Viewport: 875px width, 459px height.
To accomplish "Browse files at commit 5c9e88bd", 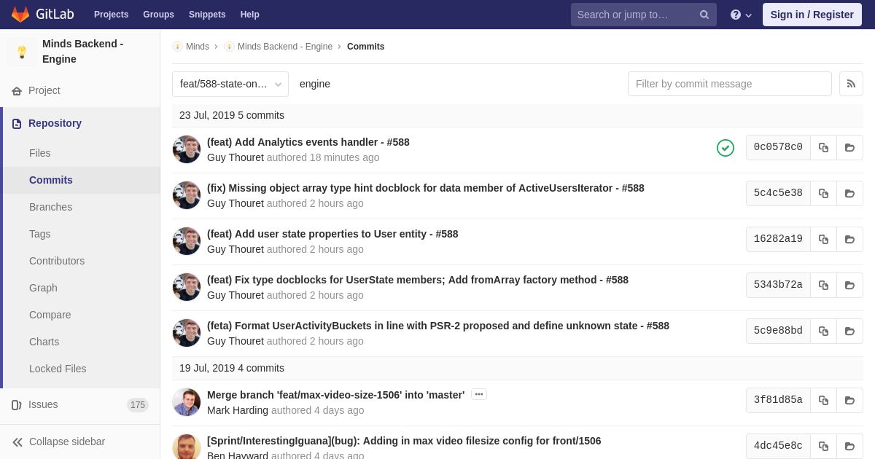I will tap(849, 331).
